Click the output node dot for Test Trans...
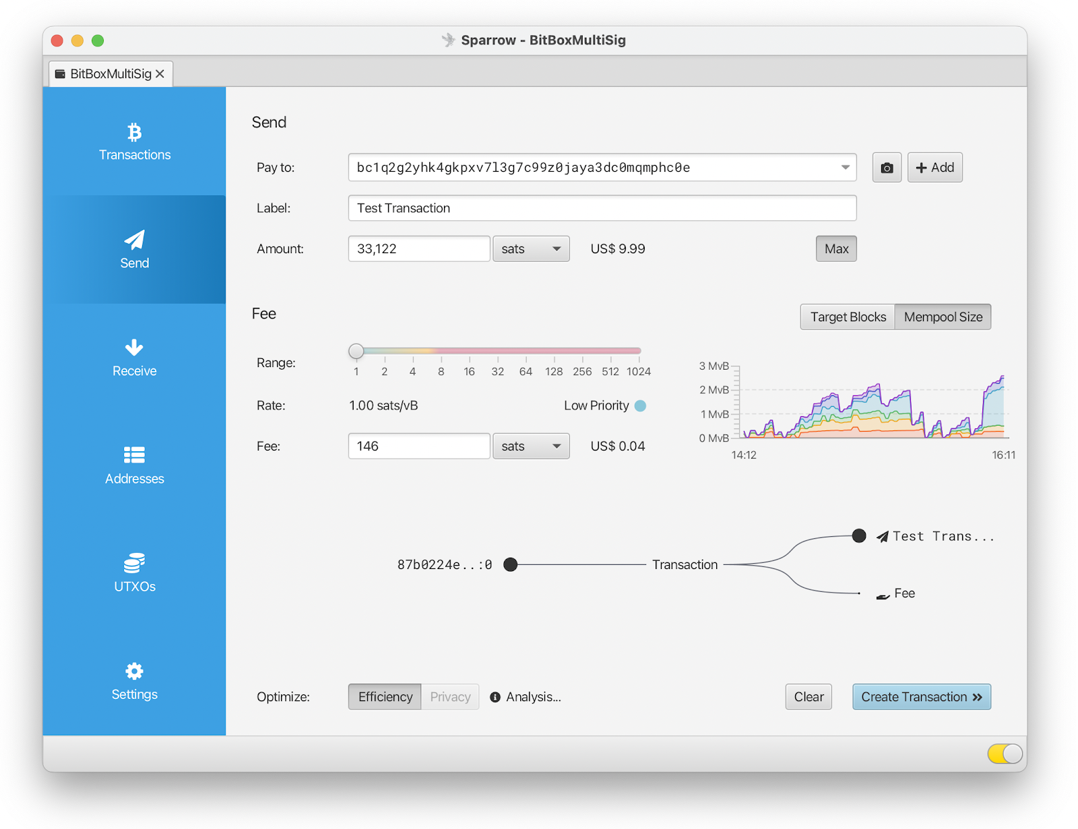Viewport: 1078px width, 829px height. [x=859, y=536]
